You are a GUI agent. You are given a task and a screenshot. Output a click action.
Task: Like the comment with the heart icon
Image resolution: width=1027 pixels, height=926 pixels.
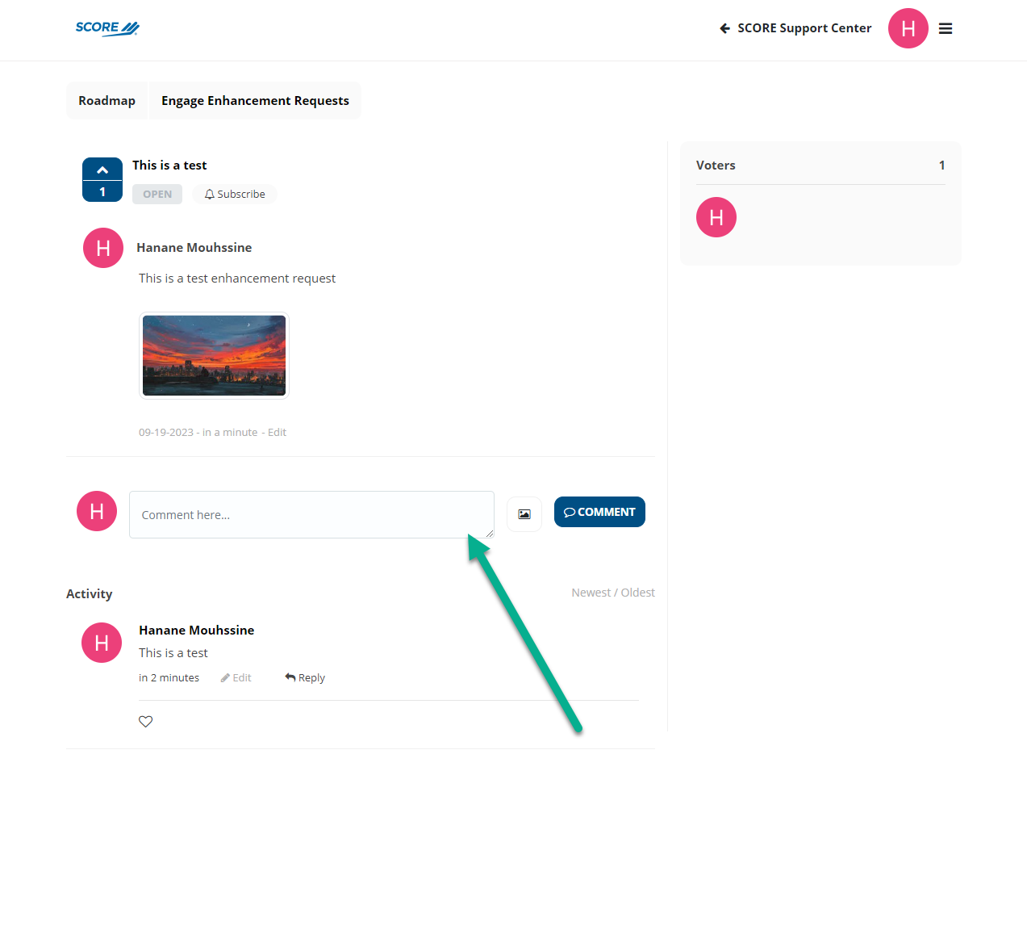(146, 722)
